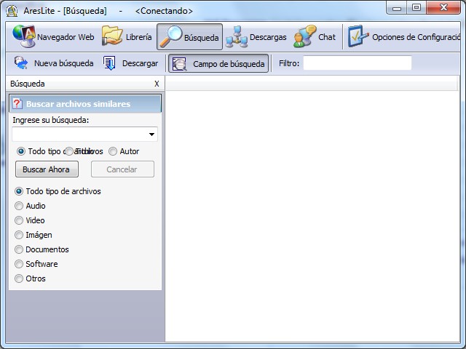Click inside the Filtro input field
This screenshot has height=349, width=466.
[x=358, y=63]
